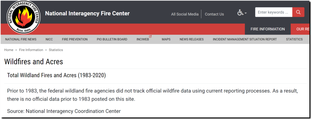The image size is (312, 120).
Task: Click the external link icon beside InciWeb
Action: coord(151,37)
